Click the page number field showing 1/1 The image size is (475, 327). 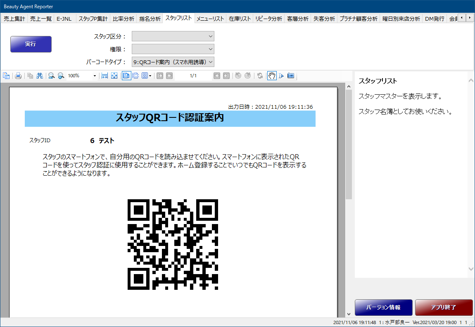click(193, 76)
